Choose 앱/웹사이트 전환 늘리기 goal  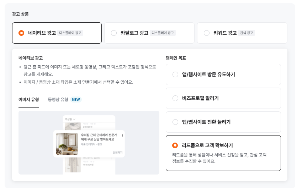tap(175, 122)
